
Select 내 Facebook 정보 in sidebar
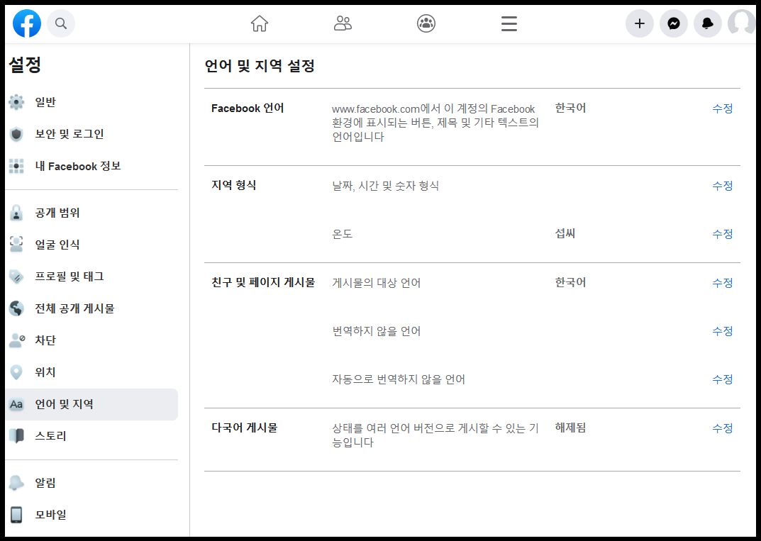click(77, 166)
